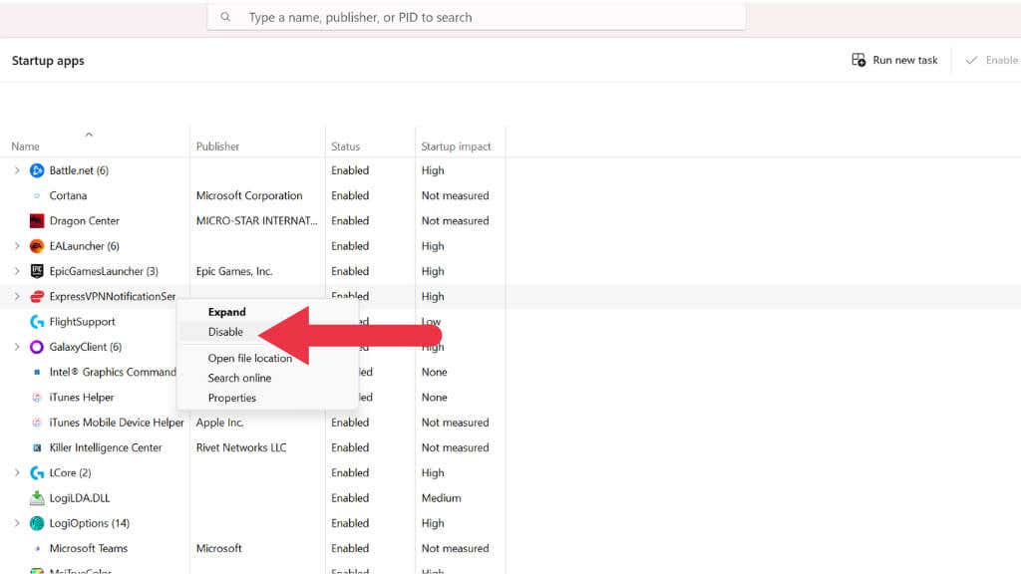Select Killer Intelligence Center row name
Image resolution: width=1021 pixels, height=574 pixels.
tap(106, 447)
